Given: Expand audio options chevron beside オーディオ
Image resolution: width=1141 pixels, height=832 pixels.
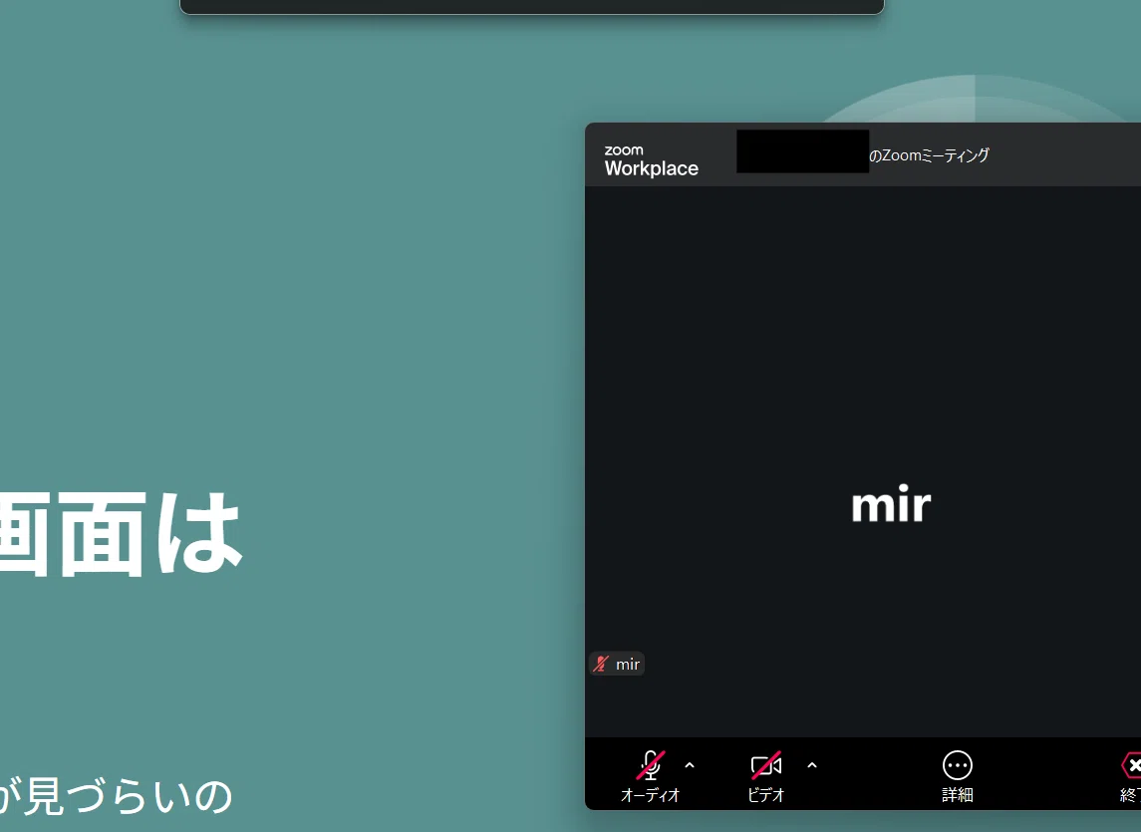Looking at the screenshot, I should pyautogui.click(x=690, y=765).
